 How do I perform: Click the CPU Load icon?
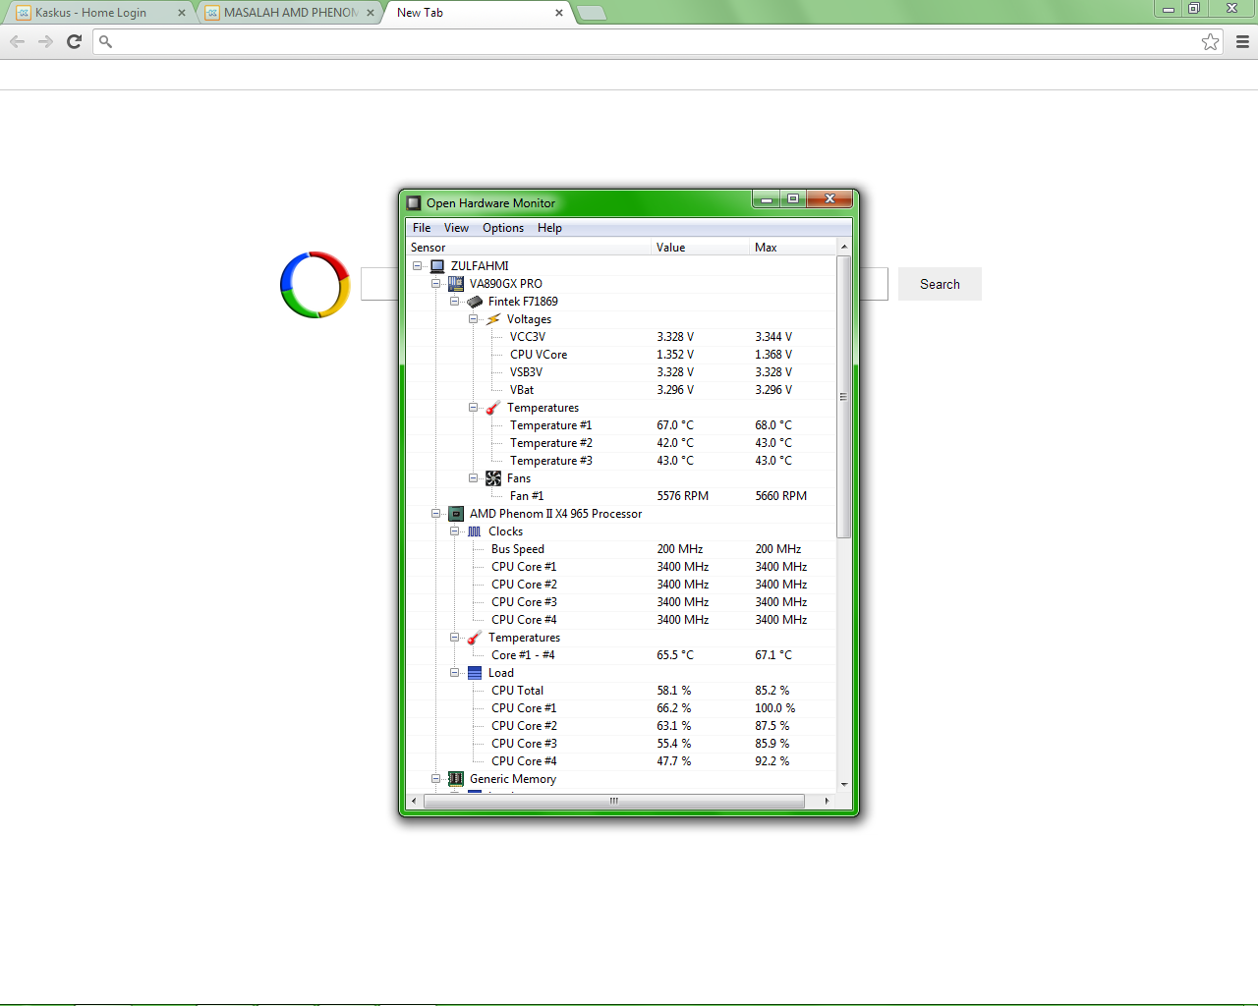click(475, 673)
